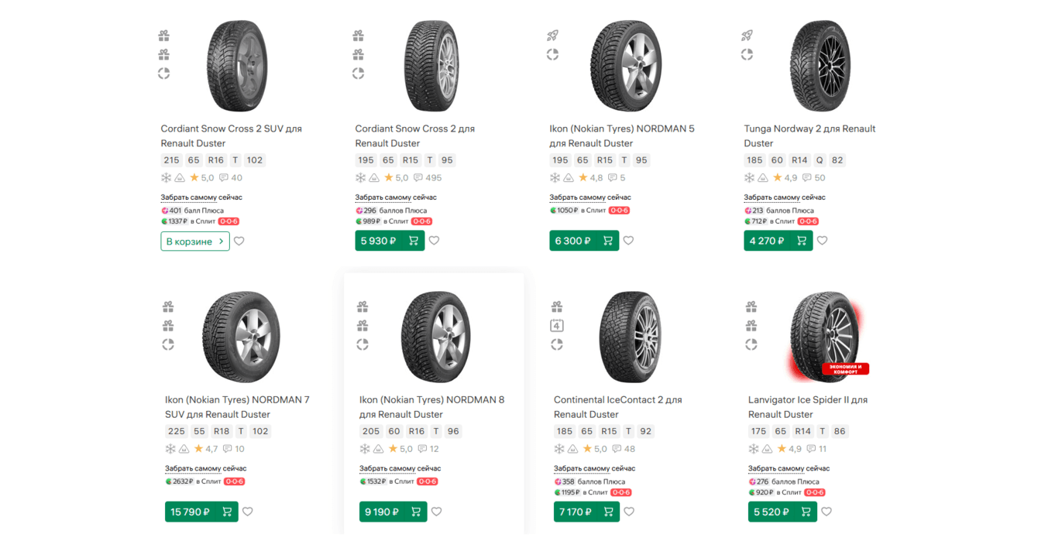Favorite the Continental IceContact 2 tire
Screen dimensions: 1038x541
[x=629, y=512]
